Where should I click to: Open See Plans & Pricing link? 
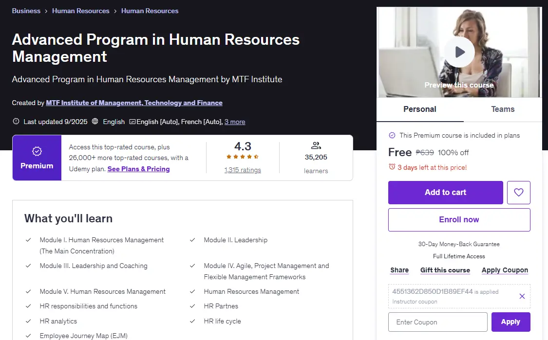138,169
